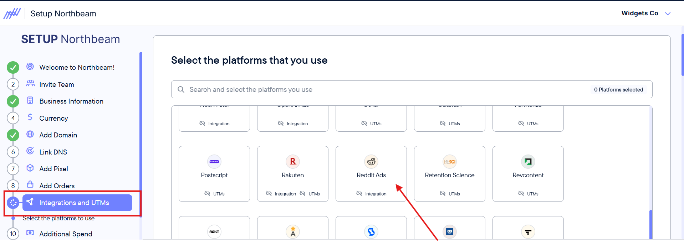
Task: Select the Rakuten platform card
Action: pyautogui.click(x=293, y=174)
